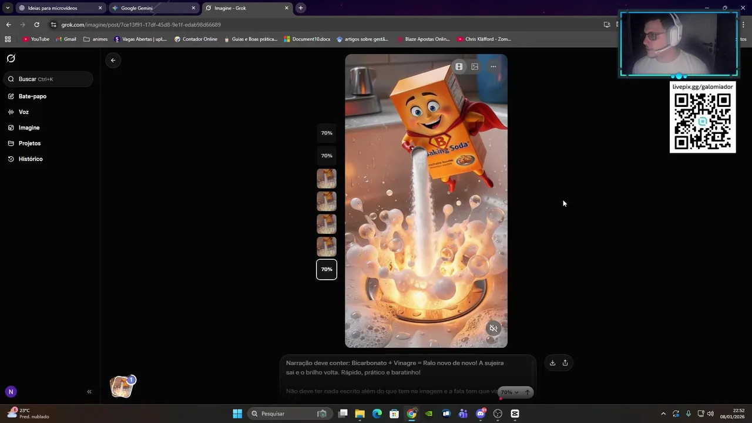Share the post with the share icon
Image resolution: width=752 pixels, height=423 pixels.
click(565, 362)
